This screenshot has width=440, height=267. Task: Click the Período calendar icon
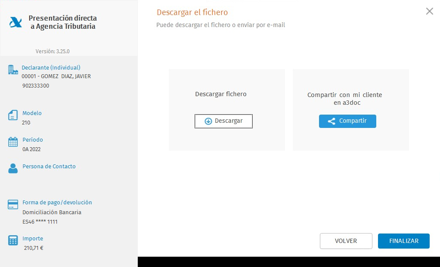[x=13, y=142]
